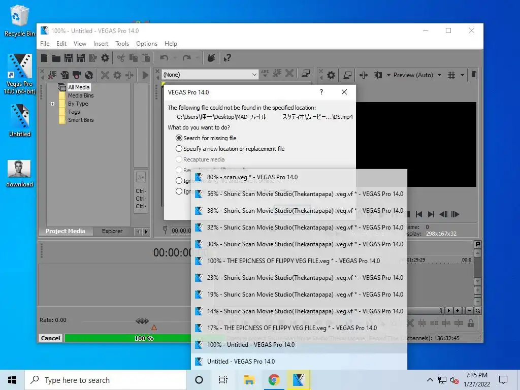Click the Next Frame transport button
The height and width of the screenshot is (390, 520).
456,215
